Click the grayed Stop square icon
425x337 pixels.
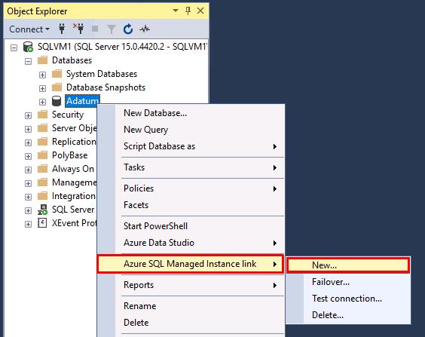(95, 29)
